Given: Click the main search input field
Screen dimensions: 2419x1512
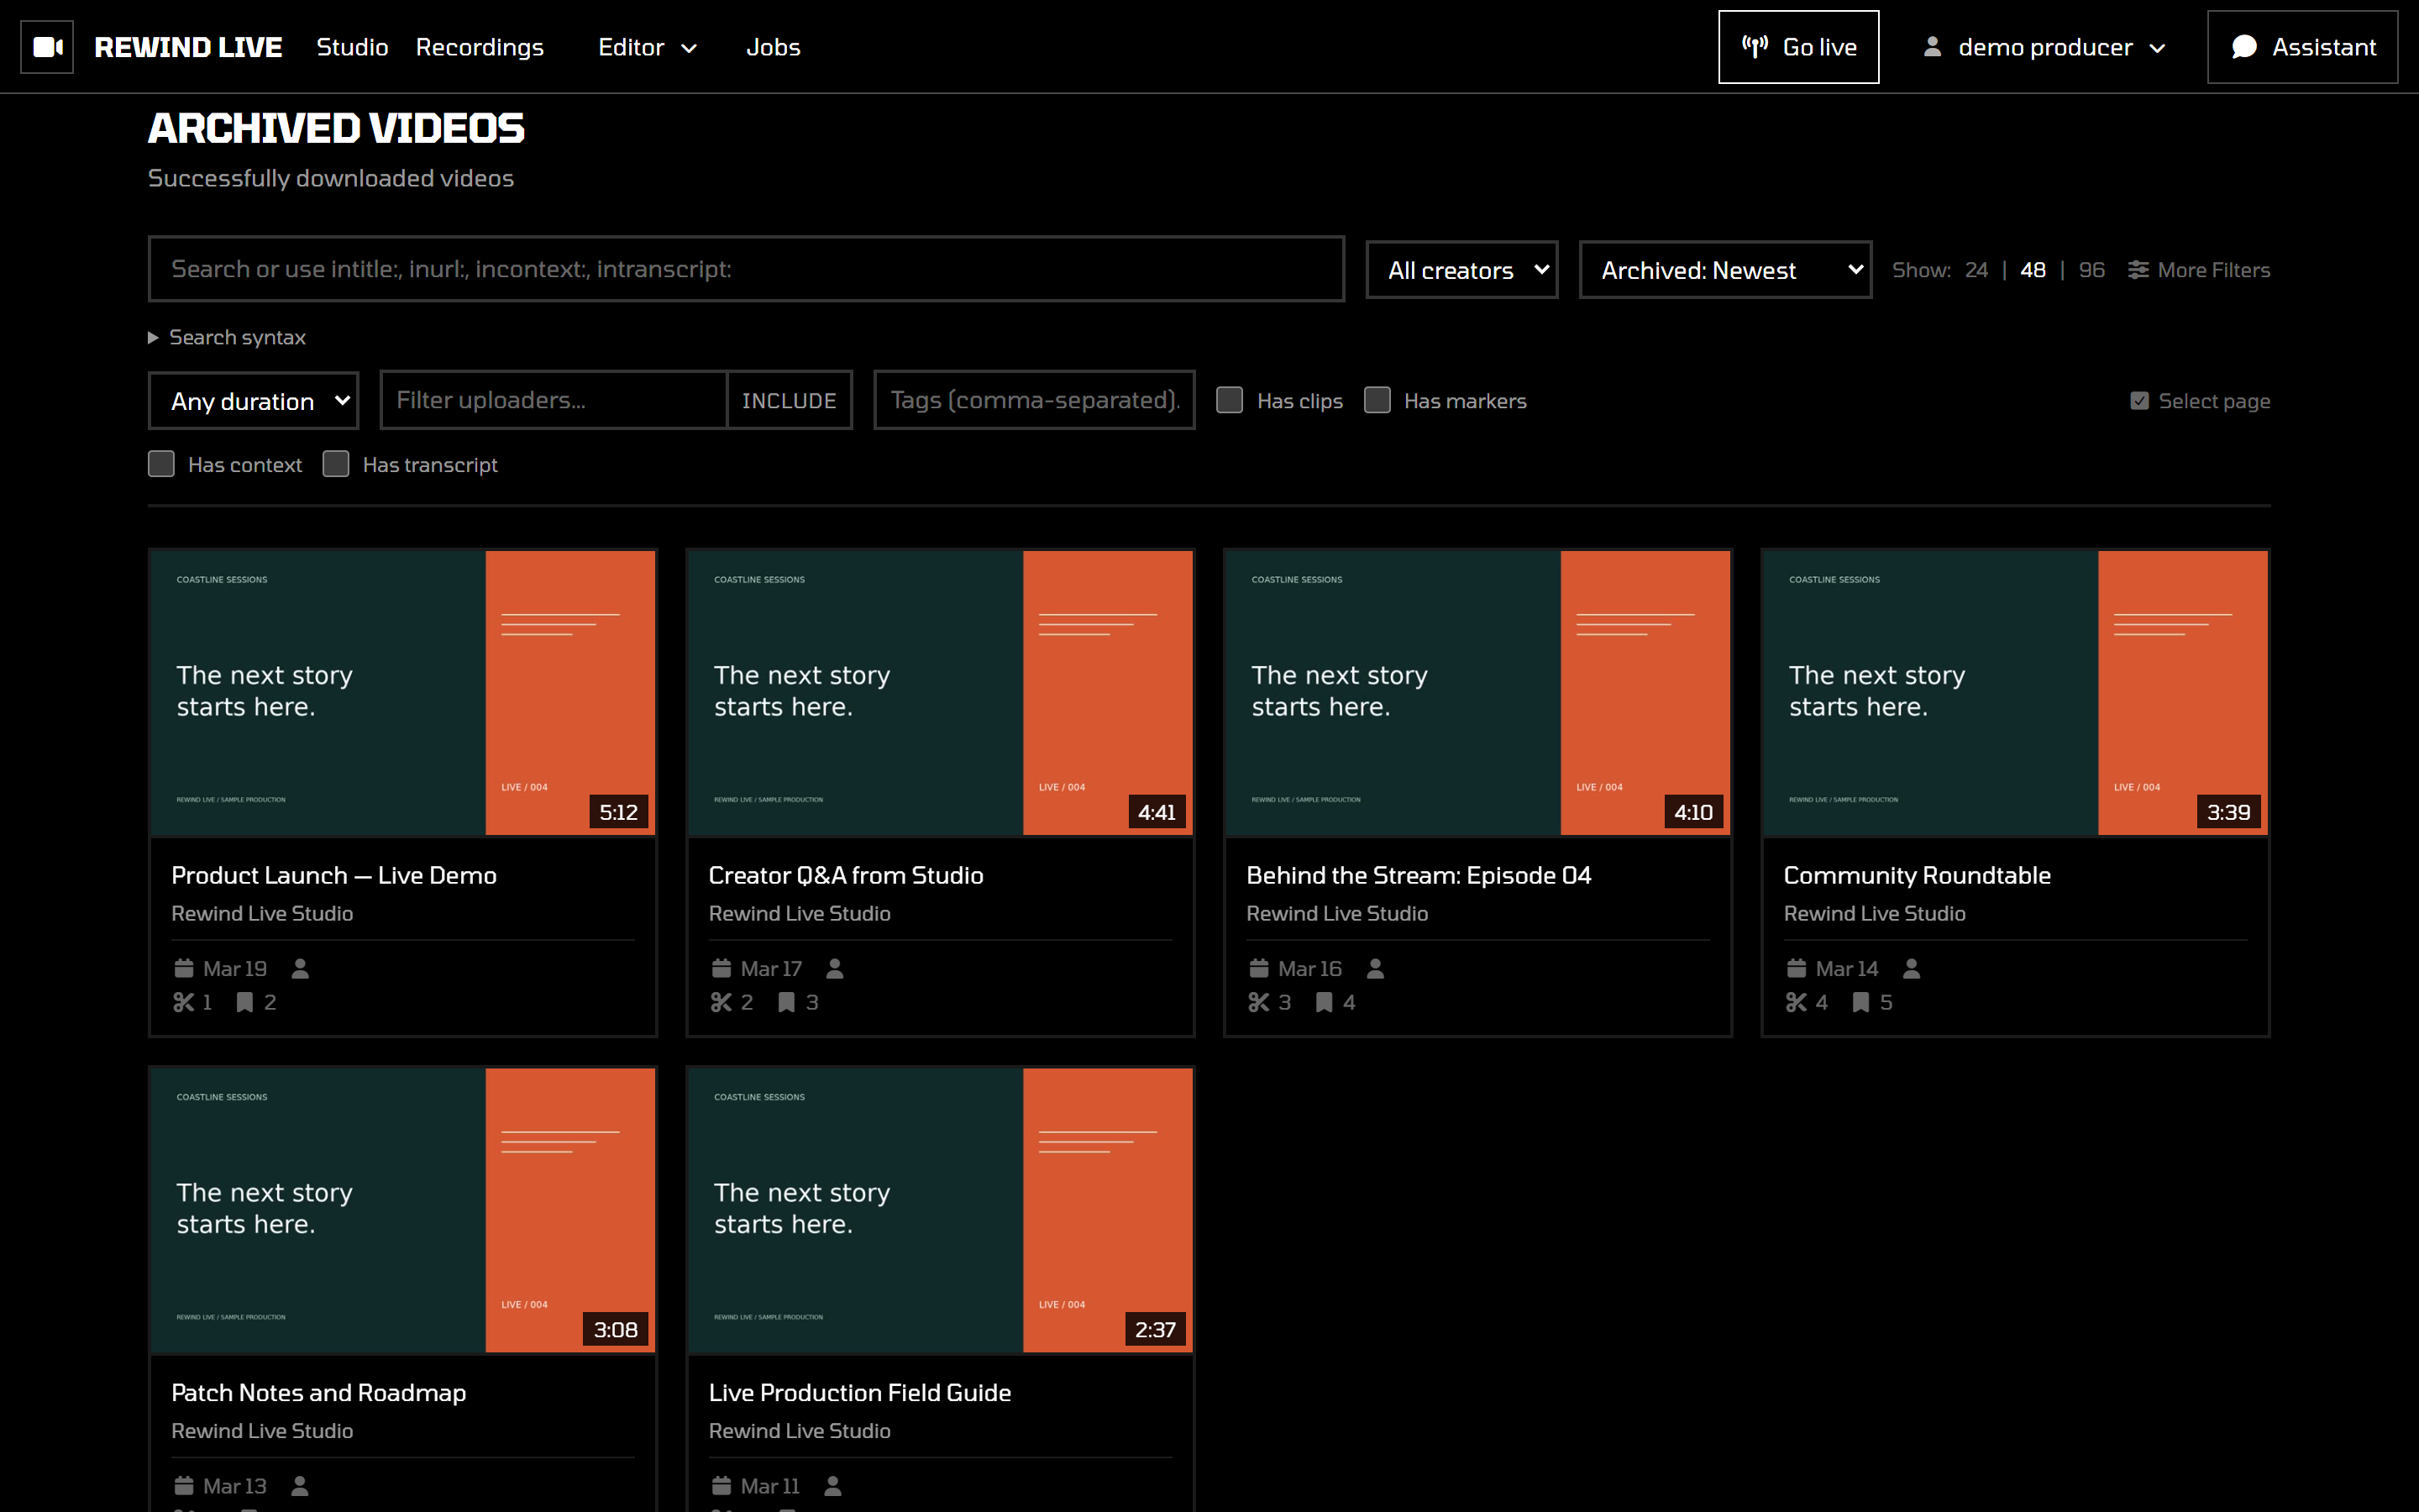Looking at the screenshot, I should [746, 269].
